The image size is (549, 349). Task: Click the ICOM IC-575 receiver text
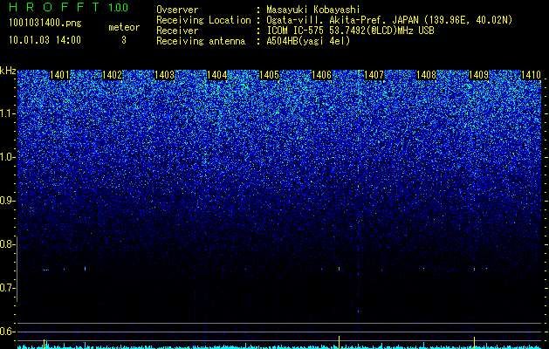click(x=351, y=31)
